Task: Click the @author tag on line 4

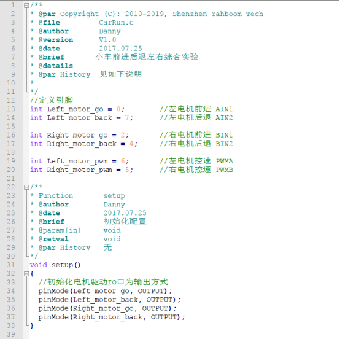Action: click(x=53, y=31)
